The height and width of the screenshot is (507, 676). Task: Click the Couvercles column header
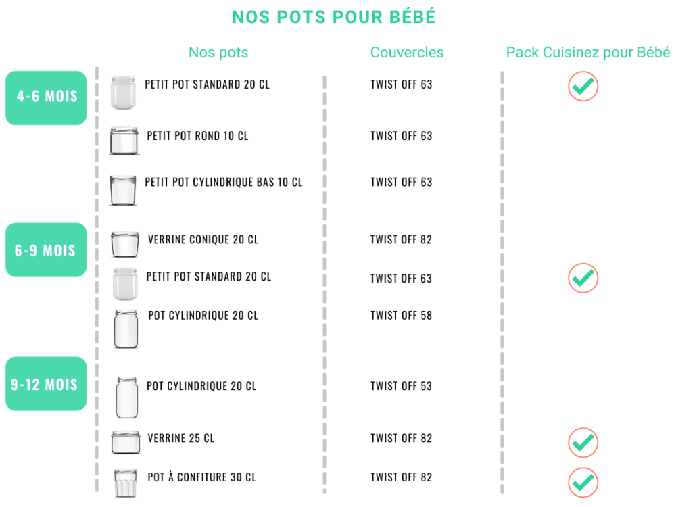coord(406,53)
